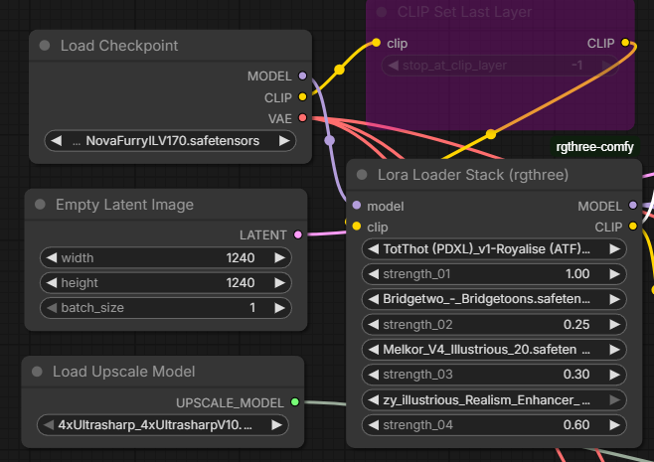Viewport: 654px width, 462px height.
Task: Click the model input socket on Lora Loader Stack
Action: (357, 205)
